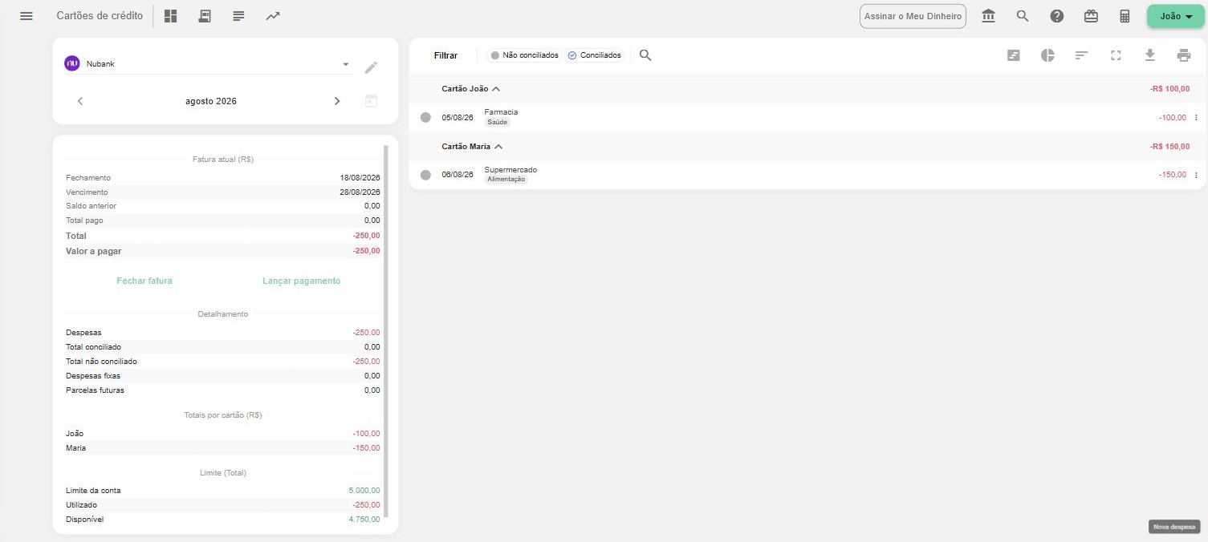
Task: Click the Fechar fatura link
Action: pyautogui.click(x=144, y=281)
